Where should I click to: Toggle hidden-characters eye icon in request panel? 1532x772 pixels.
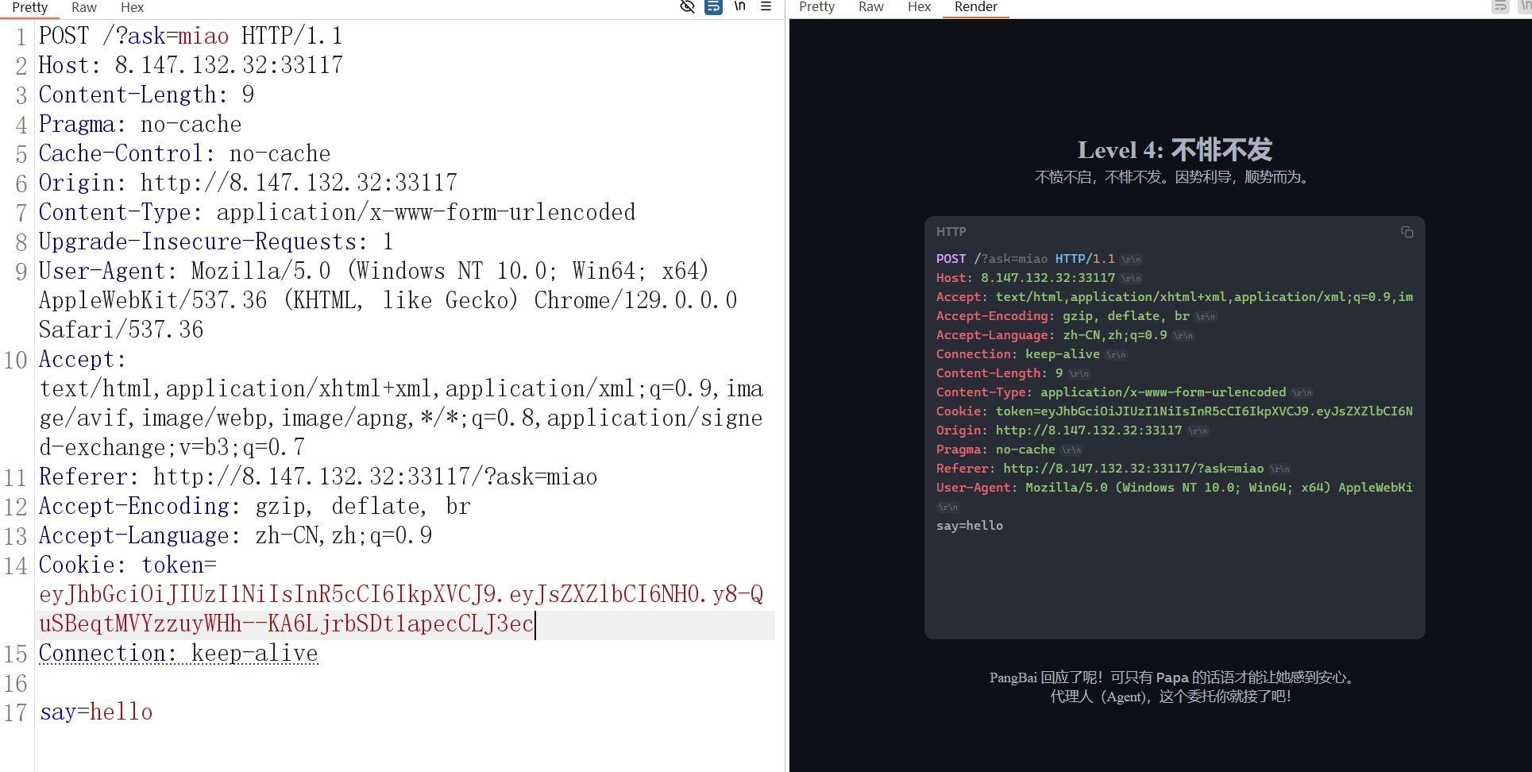pyautogui.click(x=688, y=6)
